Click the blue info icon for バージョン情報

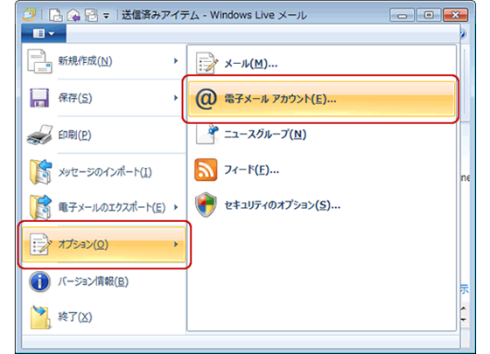(39, 281)
